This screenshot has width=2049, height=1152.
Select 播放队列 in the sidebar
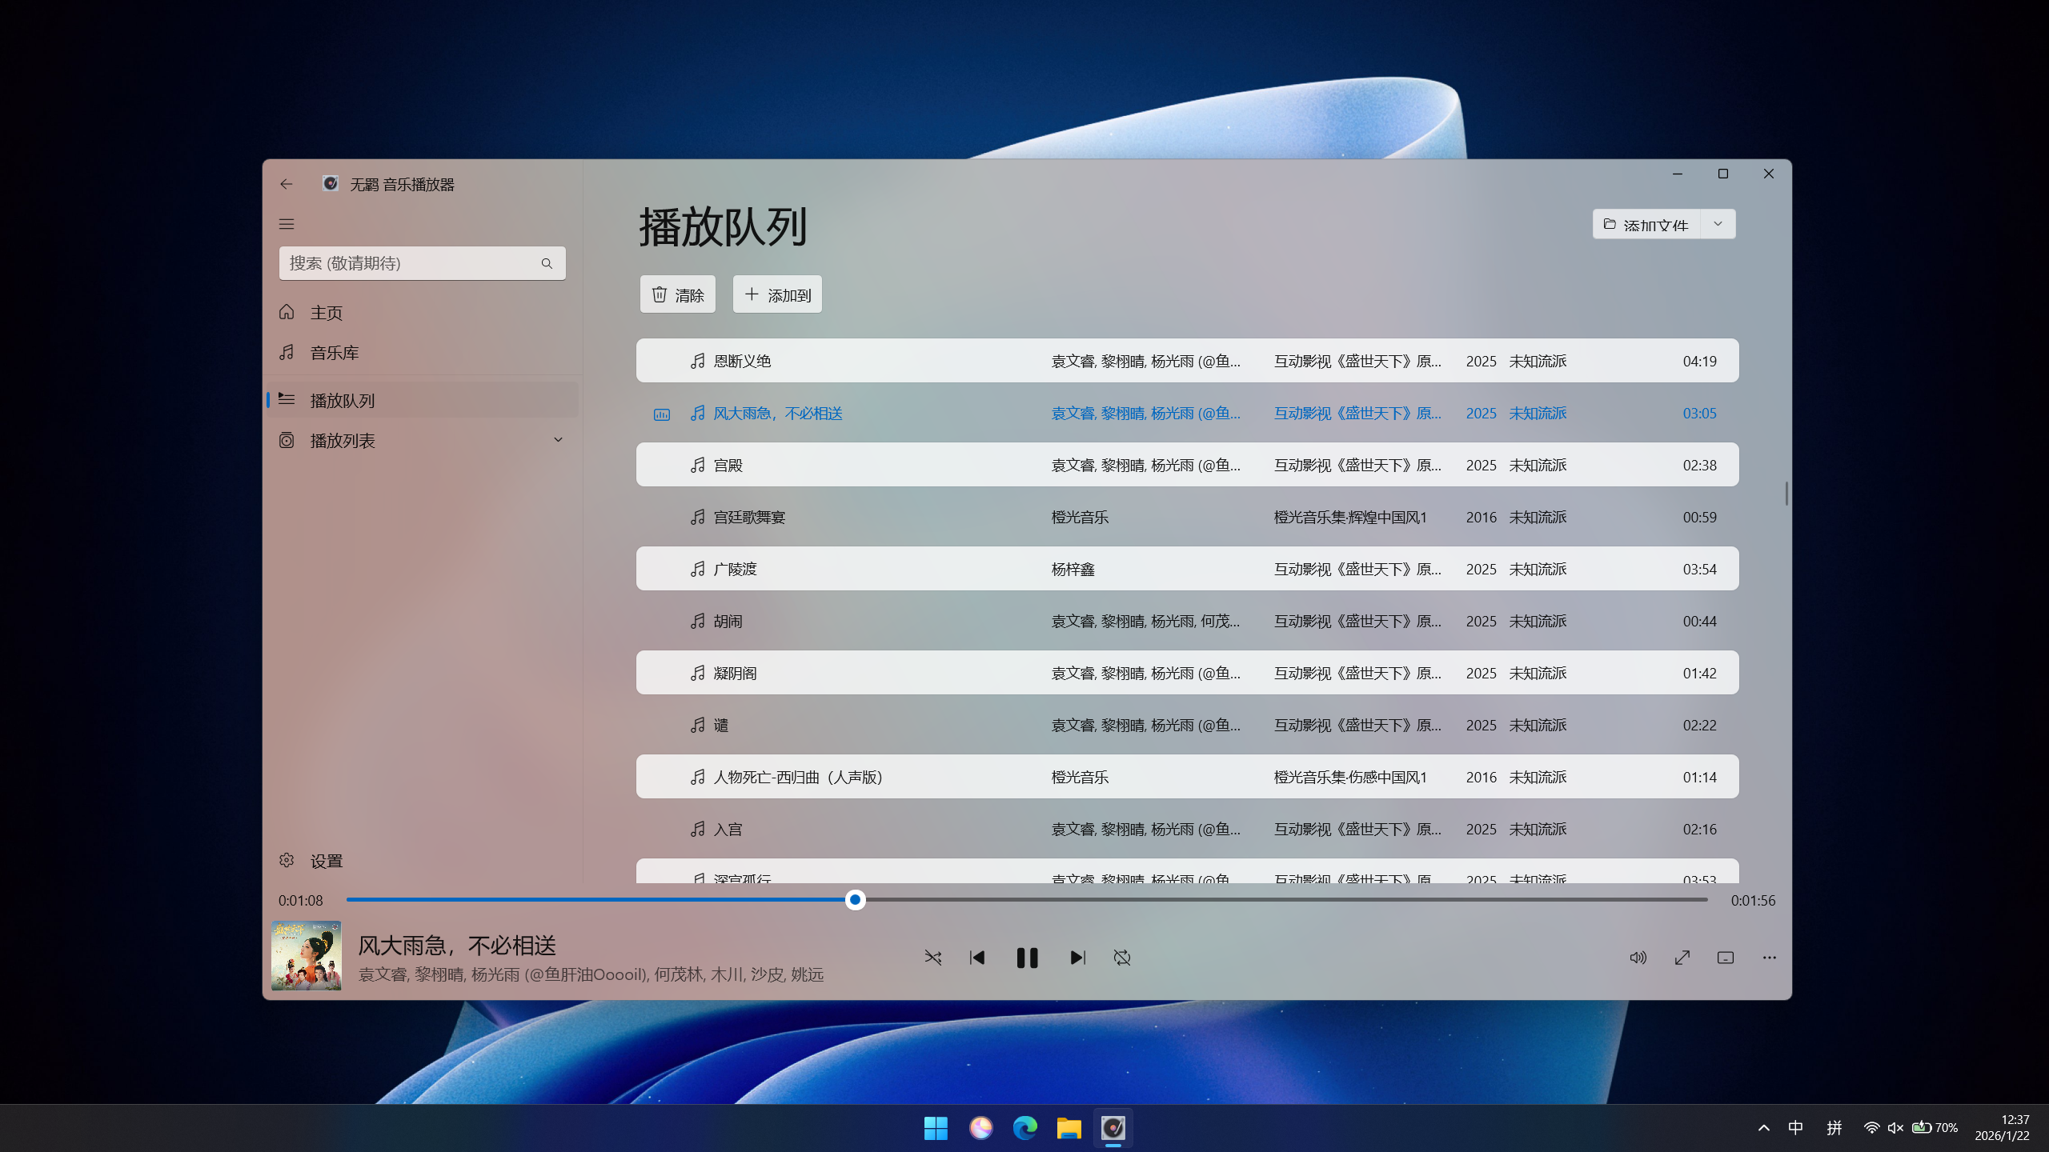click(422, 400)
